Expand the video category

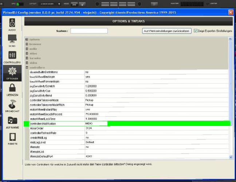pos(27,54)
